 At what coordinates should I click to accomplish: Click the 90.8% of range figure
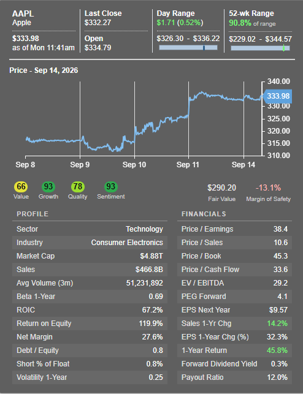point(252,23)
